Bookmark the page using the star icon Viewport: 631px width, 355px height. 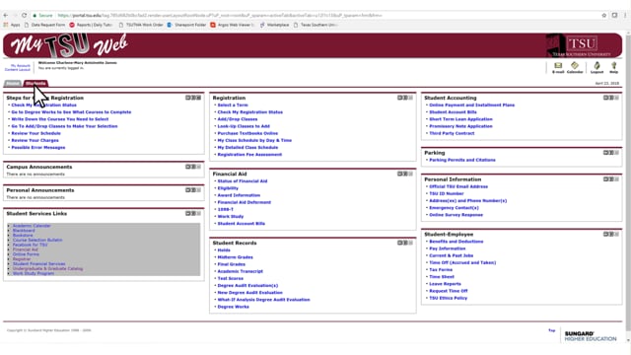(x=604, y=16)
